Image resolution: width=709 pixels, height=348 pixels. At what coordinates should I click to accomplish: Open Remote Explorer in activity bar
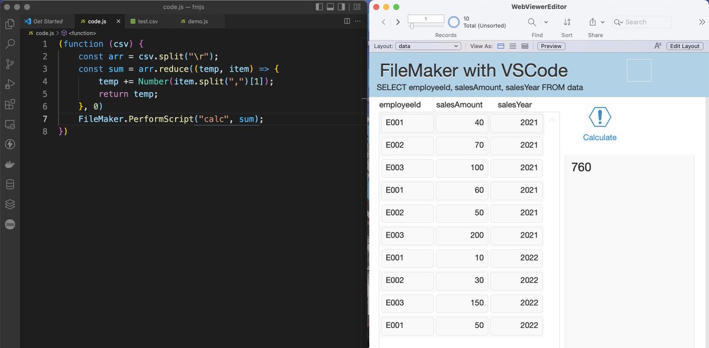9,125
